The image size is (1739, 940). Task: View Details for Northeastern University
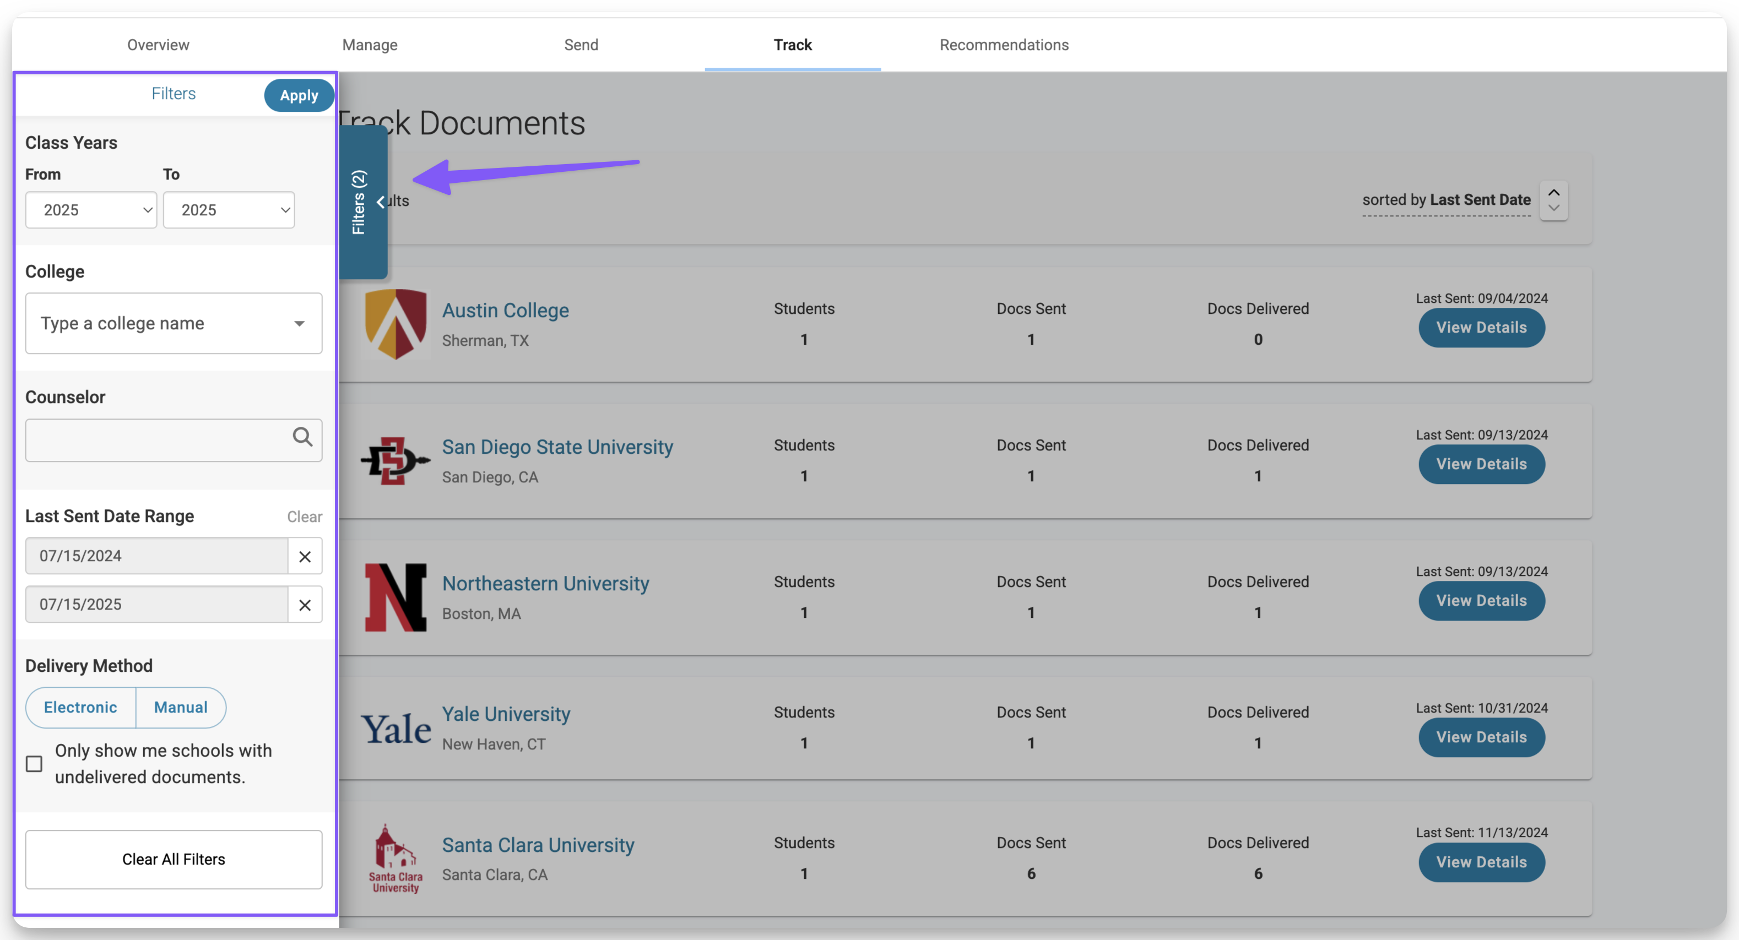coord(1481,601)
